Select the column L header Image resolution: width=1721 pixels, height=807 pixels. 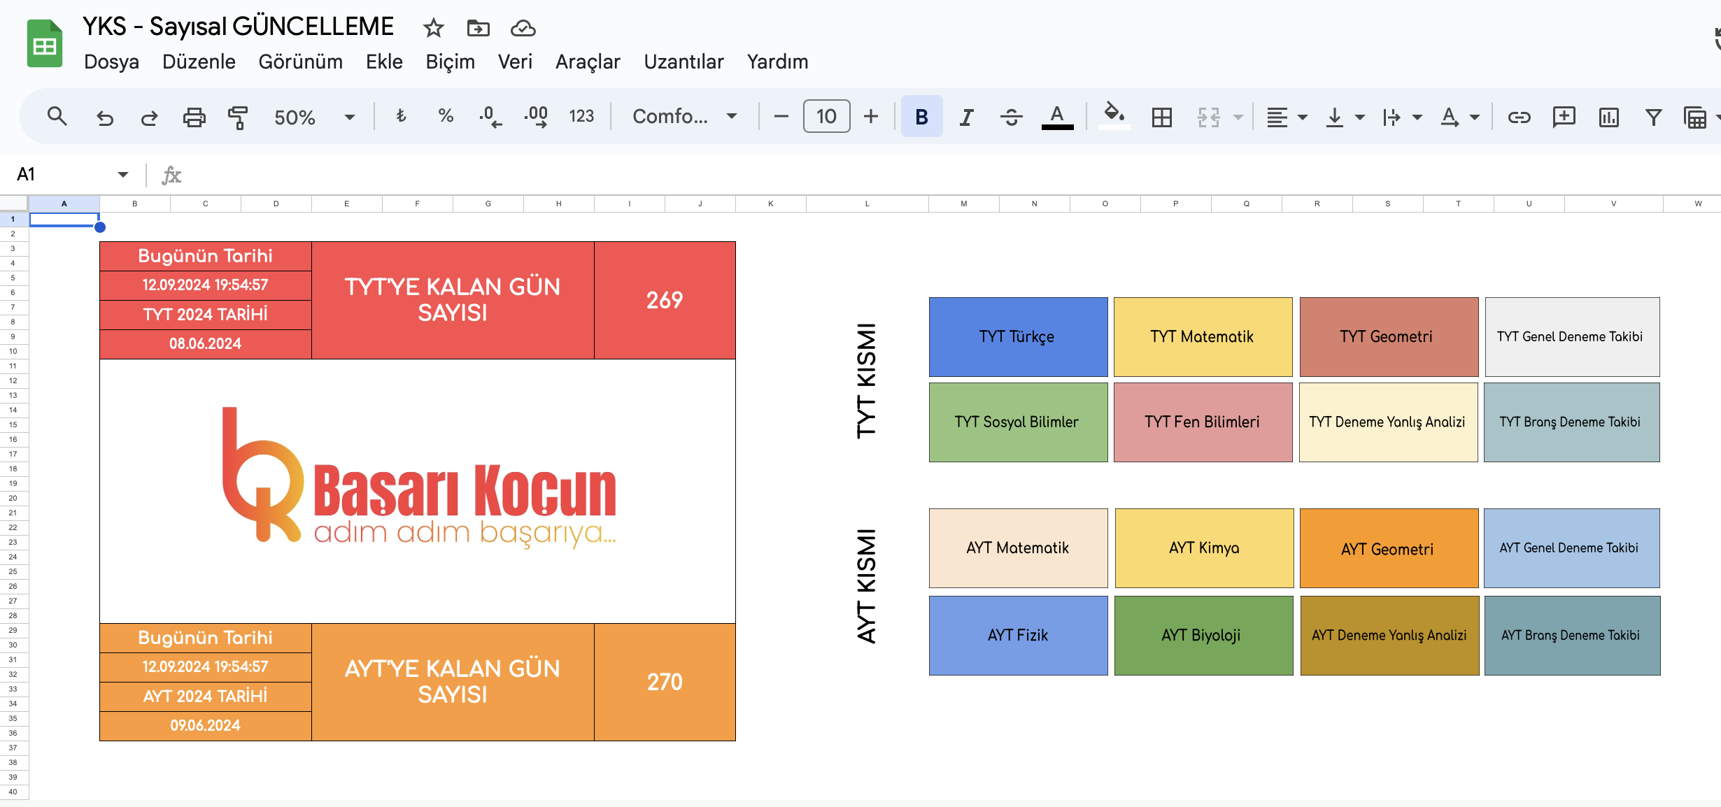click(x=867, y=203)
